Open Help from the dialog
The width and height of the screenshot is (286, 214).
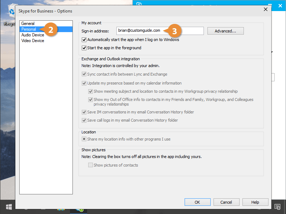pyautogui.click(x=255, y=202)
